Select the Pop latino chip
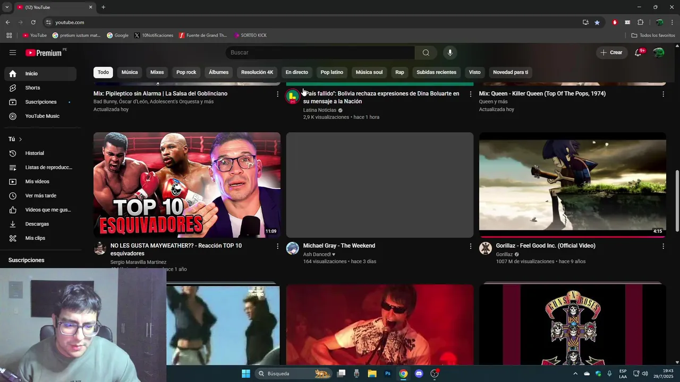This screenshot has width=680, height=382. pyautogui.click(x=332, y=72)
